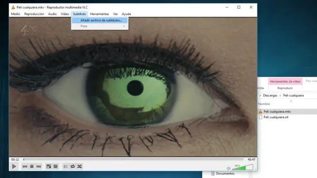Open the Ayuda menu
The width and height of the screenshot is (317, 178).
pos(126,14)
